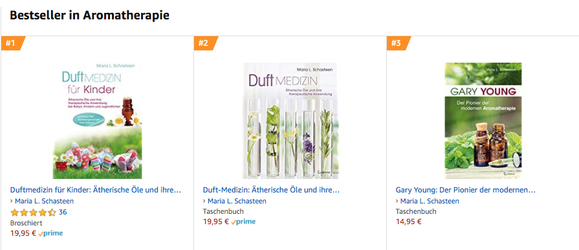This screenshot has height=250, width=579.
Task: Open title link Duft-Medizin: Ätherische Öle und ihre
Action: click(272, 191)
